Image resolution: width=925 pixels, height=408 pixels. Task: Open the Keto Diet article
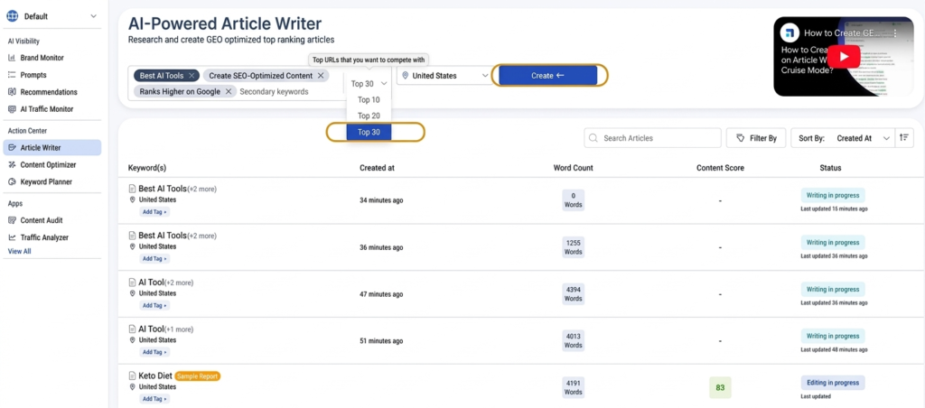pyautogui.click(x=155, y=376)
